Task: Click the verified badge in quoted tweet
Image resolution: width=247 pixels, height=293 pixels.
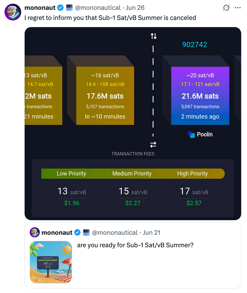Action: 77,232
